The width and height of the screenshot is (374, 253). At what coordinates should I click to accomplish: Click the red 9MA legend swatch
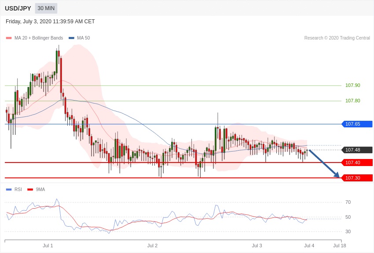[30, 190]
